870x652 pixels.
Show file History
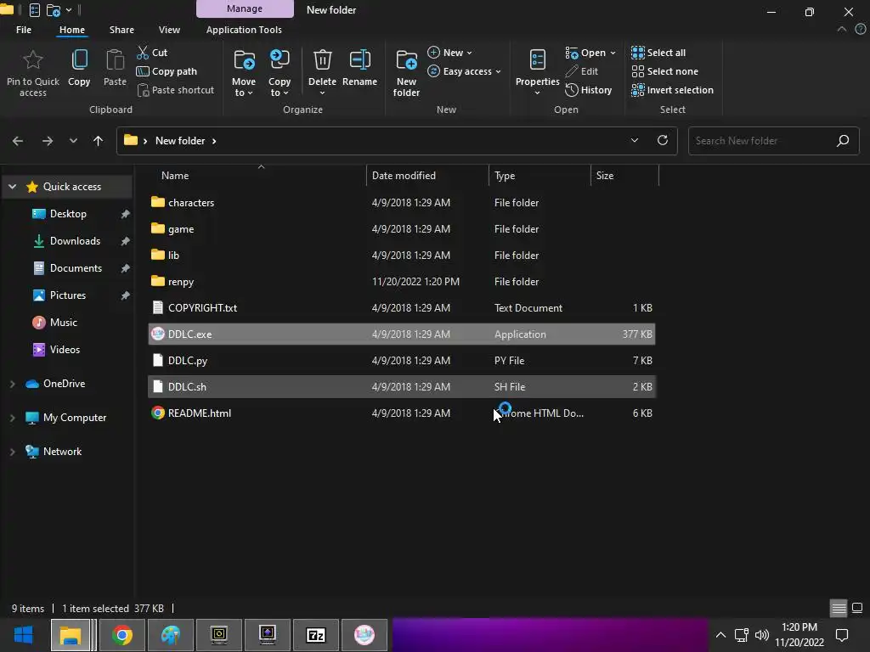click(588, 90)
